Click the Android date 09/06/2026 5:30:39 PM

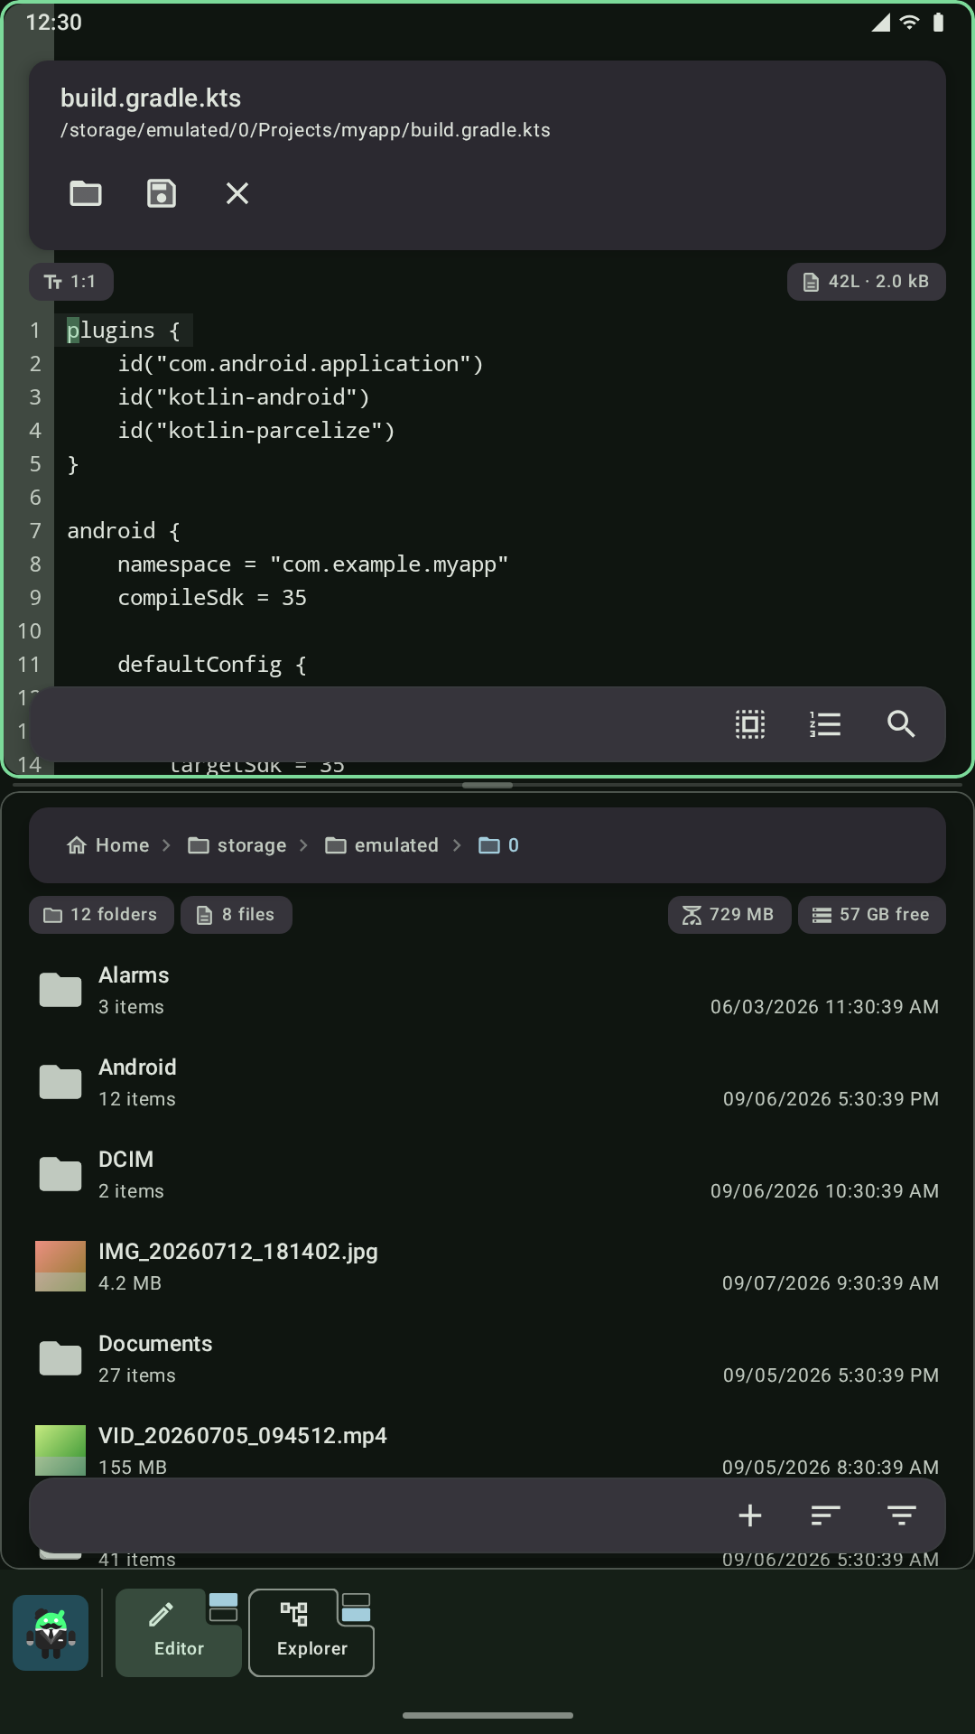[831, 1099]
